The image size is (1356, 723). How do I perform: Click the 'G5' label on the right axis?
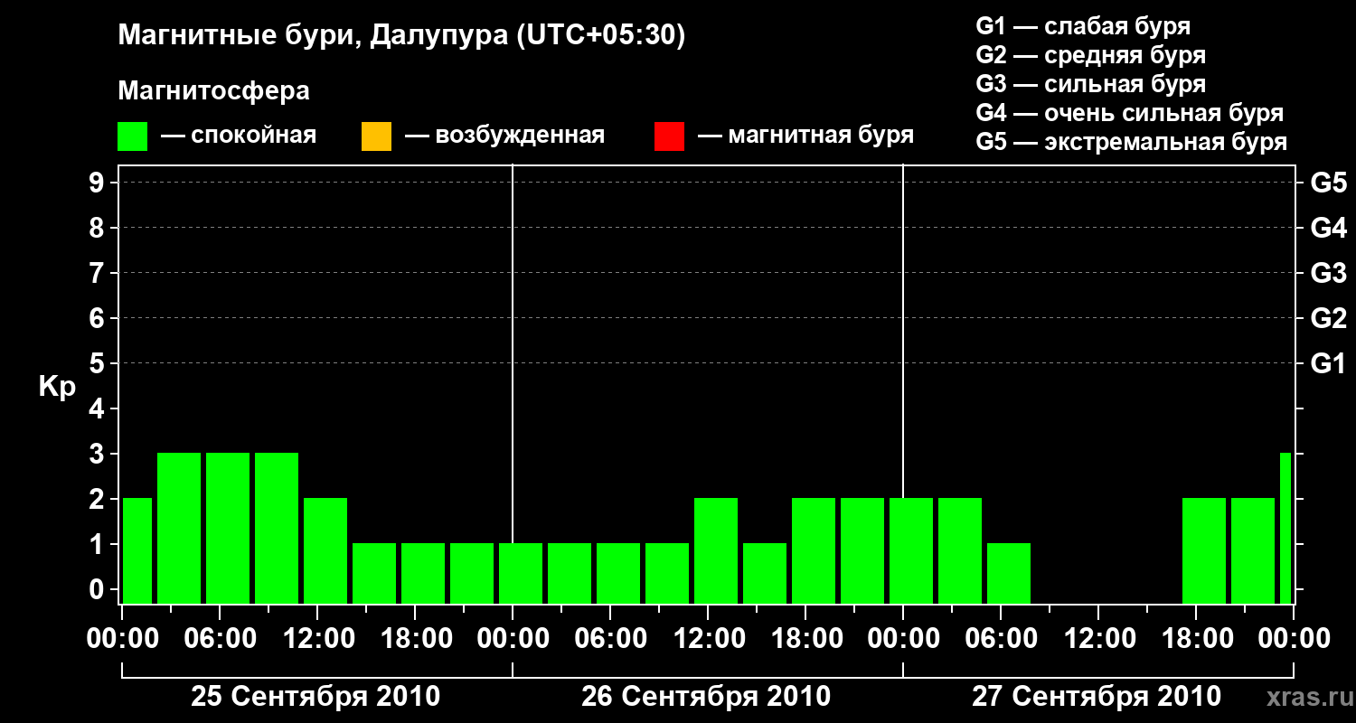tap(1328, 183)
